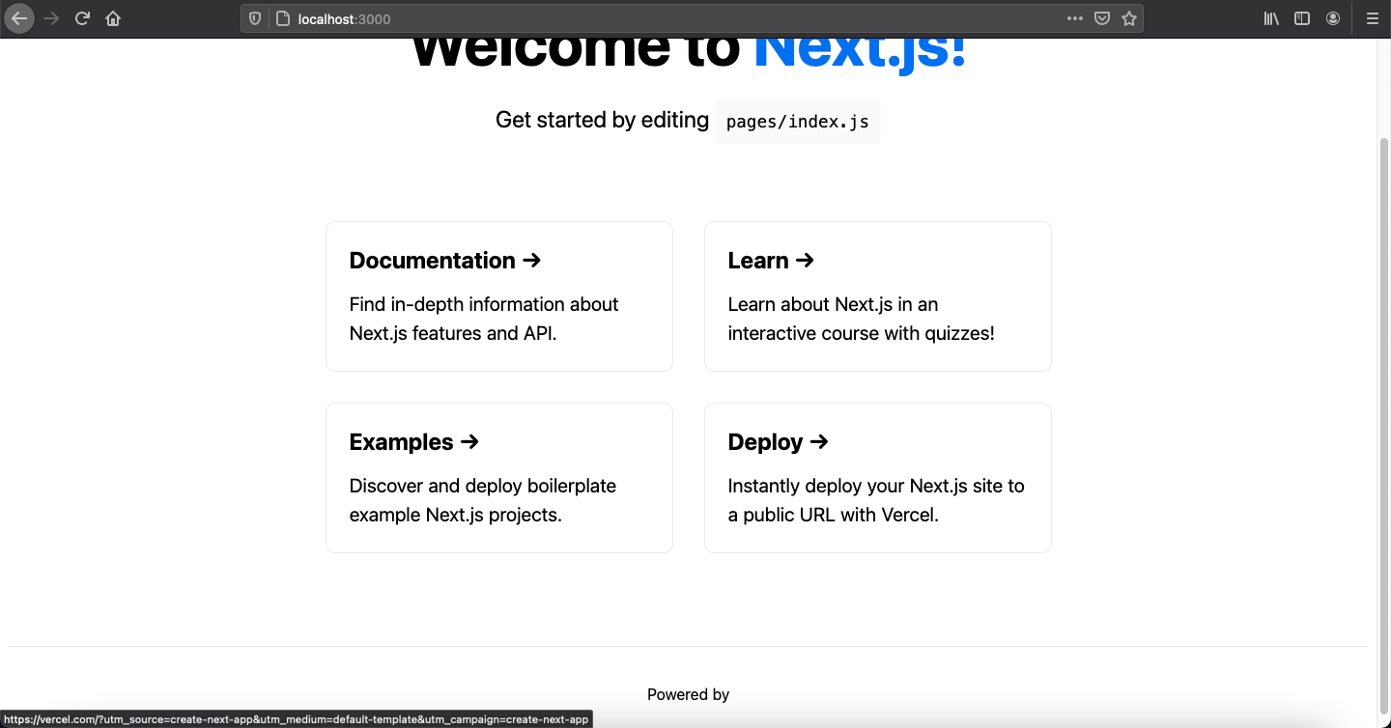Open the Firefox Library icon

pos(1271,17)
